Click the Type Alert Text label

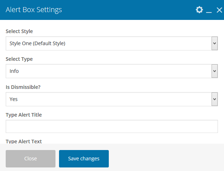[24, 141]
